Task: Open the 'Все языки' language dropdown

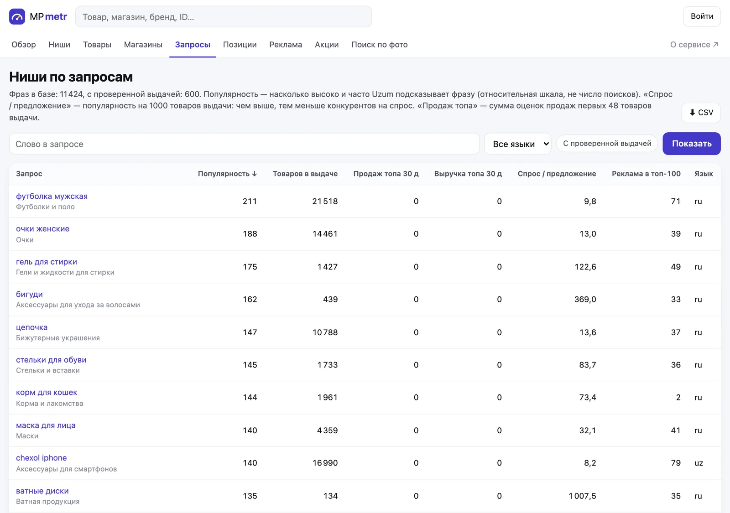Action: tap(518, 144)
